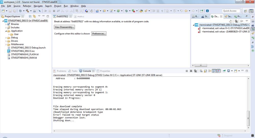255x138 pixels.
Task: Click the Suspend debug icon
Action: tap(50, 11)
